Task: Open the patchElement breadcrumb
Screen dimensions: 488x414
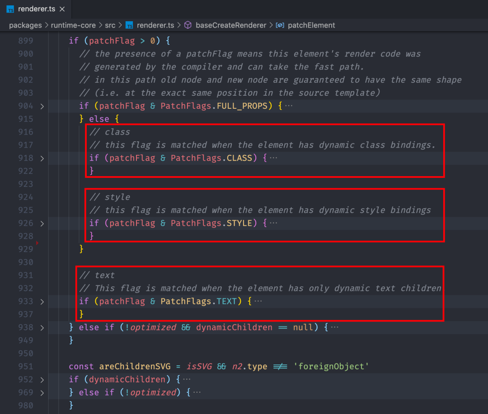Action: (311, 25)
